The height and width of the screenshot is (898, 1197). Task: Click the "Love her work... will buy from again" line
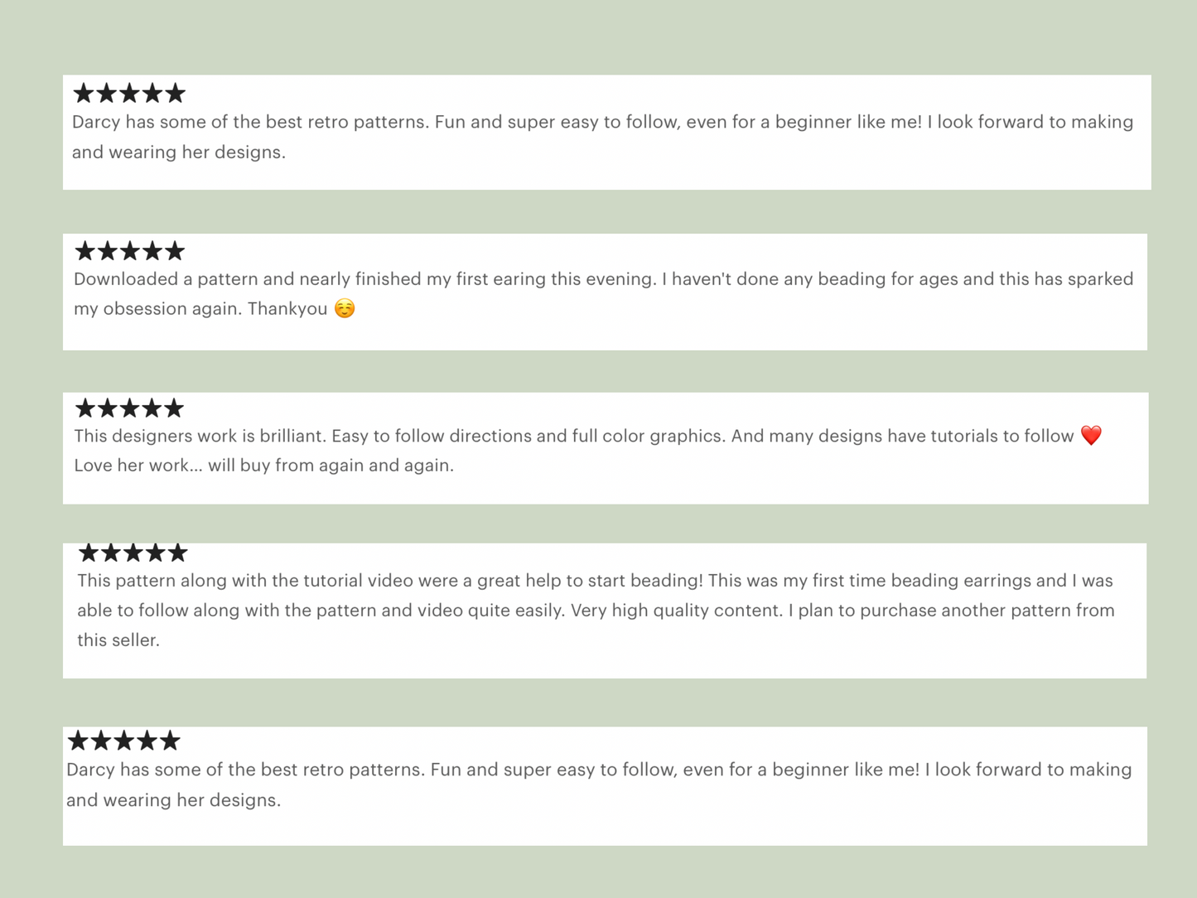tap(263, 466)
